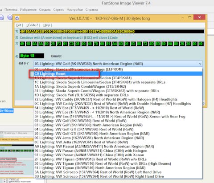Choose 51 VW Tiguan North American Region
This screenshot has width=214, height=183.
tap(118, 168)
